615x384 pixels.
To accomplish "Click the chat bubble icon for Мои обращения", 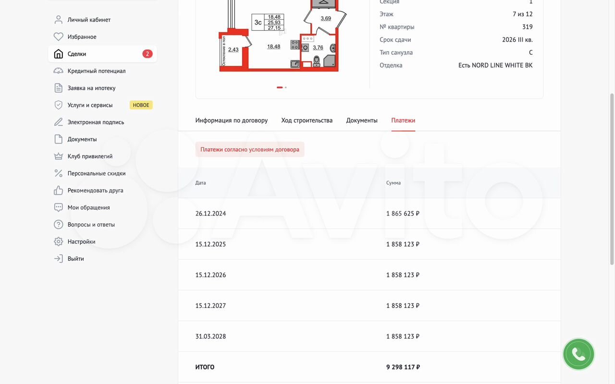I will [58, 207].
